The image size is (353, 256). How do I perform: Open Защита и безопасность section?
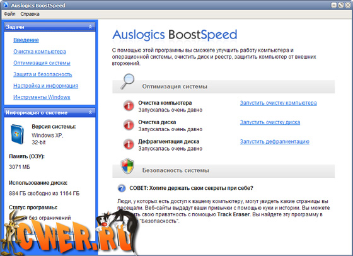point(43,74)
